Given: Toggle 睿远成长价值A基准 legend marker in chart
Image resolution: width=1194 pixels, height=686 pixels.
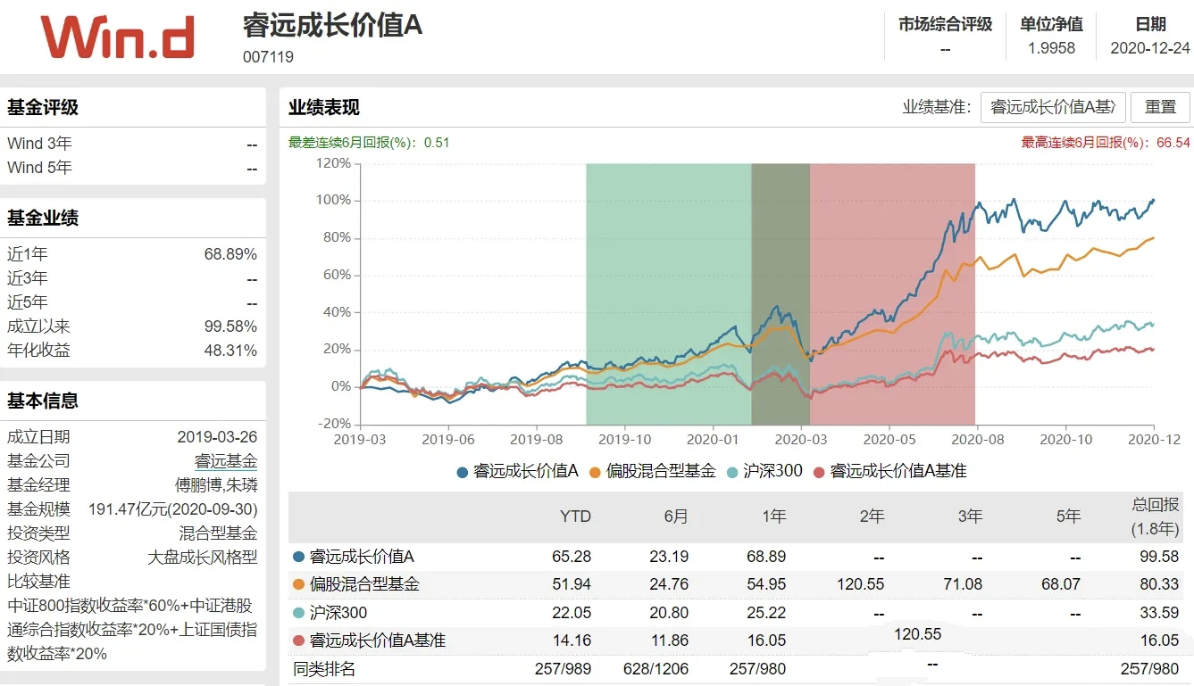Looking at the screenshot, I should point(820,471).
